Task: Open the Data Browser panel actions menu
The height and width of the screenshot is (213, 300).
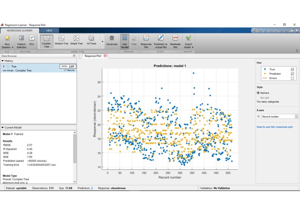Action: [x=74, y=56]
